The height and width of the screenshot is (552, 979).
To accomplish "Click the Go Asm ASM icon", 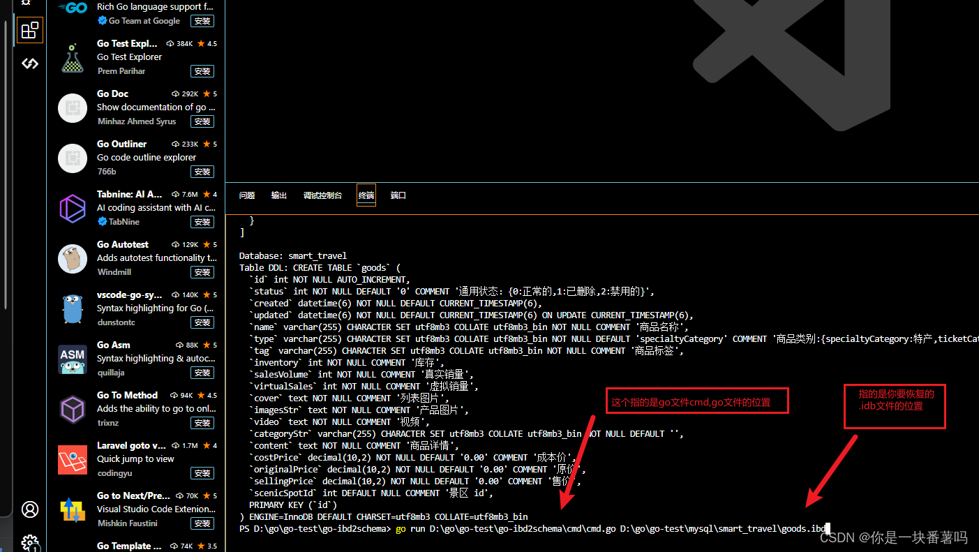I will pyautogui.click(x=72, y=359).
